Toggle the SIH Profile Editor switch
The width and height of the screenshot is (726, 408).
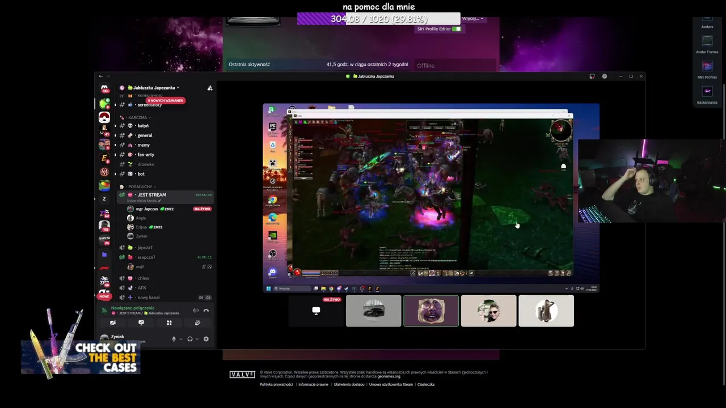click(457, 29)
